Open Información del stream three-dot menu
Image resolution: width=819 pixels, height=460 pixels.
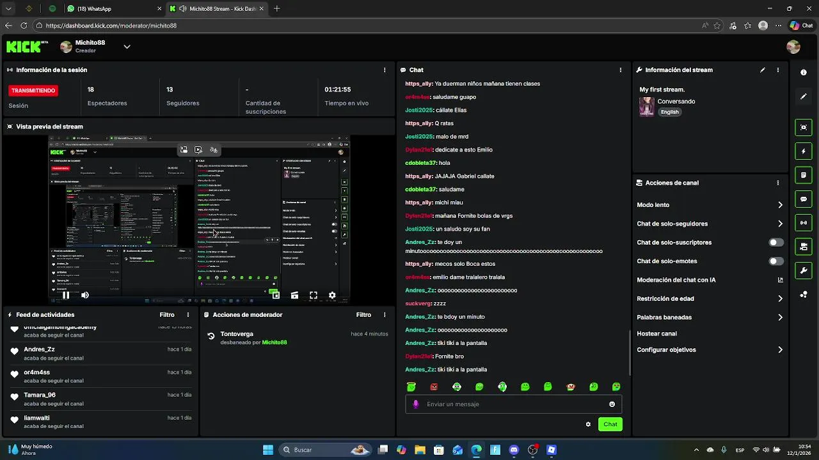778,70
